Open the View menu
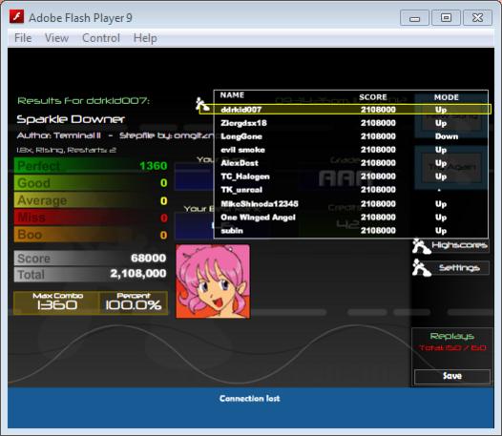Image resolution: width=502 pixels, height=436 pixels. 56,38
